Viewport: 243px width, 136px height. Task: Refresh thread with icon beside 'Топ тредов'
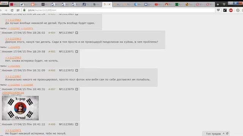click(227, 133)
